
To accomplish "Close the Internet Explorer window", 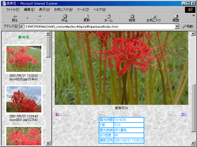I will [193, 3].
